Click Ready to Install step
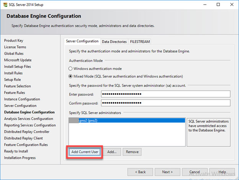Screen dimensions: 239x180 pyautogui.click(x=16, y=151)
